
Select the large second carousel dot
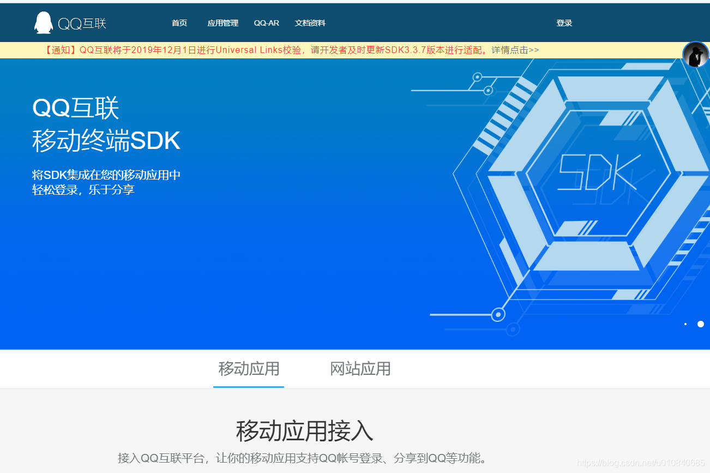tap(701, 324)
